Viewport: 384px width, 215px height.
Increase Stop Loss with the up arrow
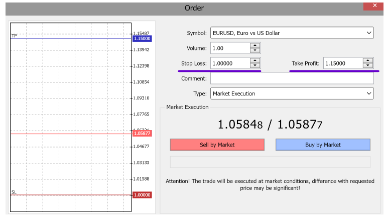[x=255, y=60]
